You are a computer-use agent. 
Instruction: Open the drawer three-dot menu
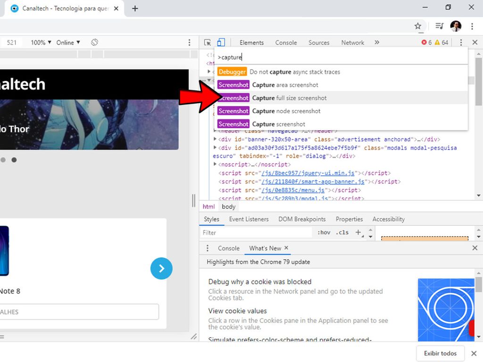pyautogui.click(x=208, y=248)
